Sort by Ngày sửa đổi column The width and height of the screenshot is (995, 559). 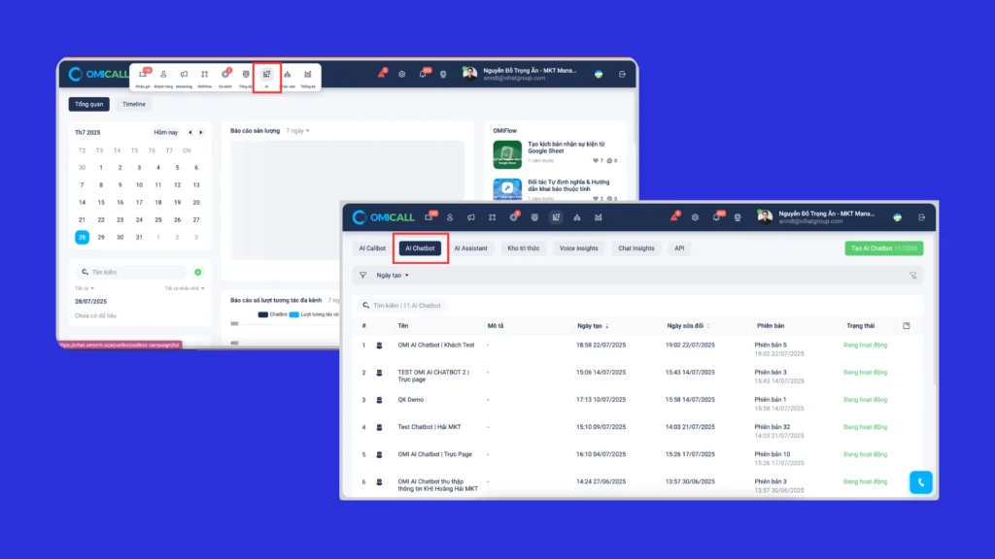688,326
